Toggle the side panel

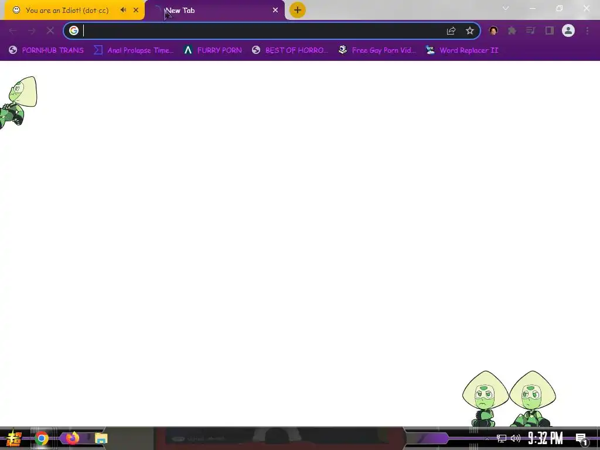(x=550, y=30)
